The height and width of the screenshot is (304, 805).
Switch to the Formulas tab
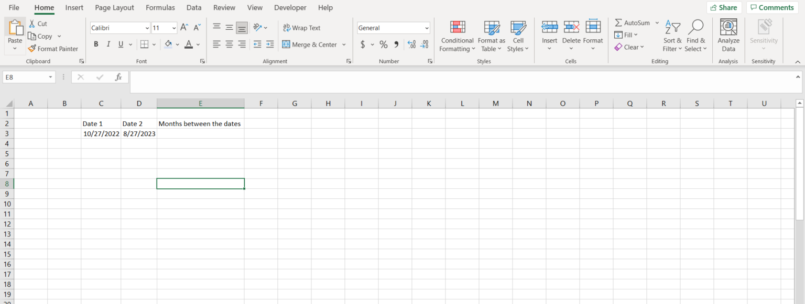coord(160,7)
